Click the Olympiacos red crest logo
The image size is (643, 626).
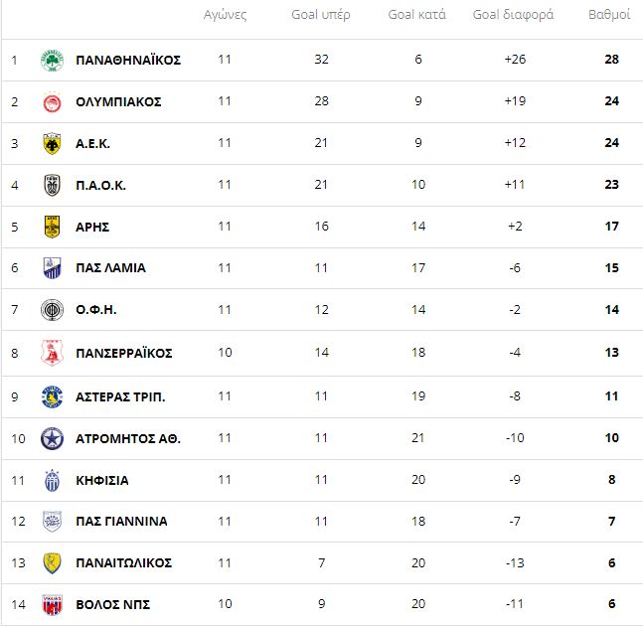[x=52, y=102]
